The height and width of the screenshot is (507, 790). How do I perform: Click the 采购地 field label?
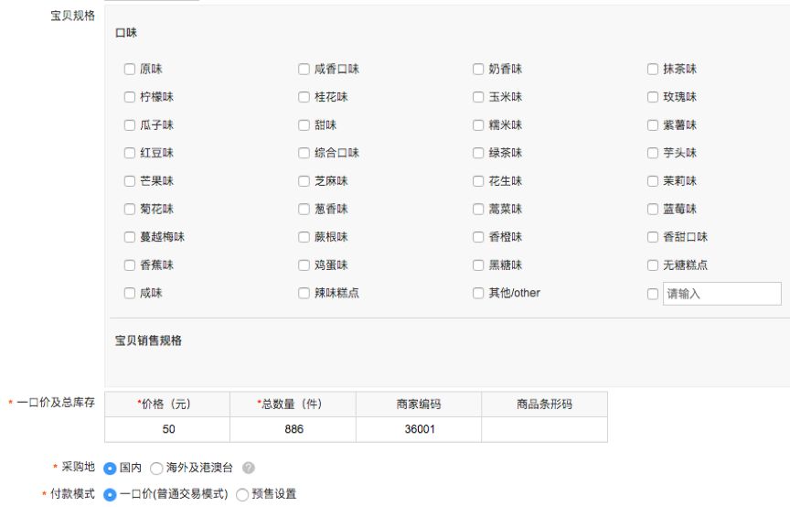tap(78, 467)
